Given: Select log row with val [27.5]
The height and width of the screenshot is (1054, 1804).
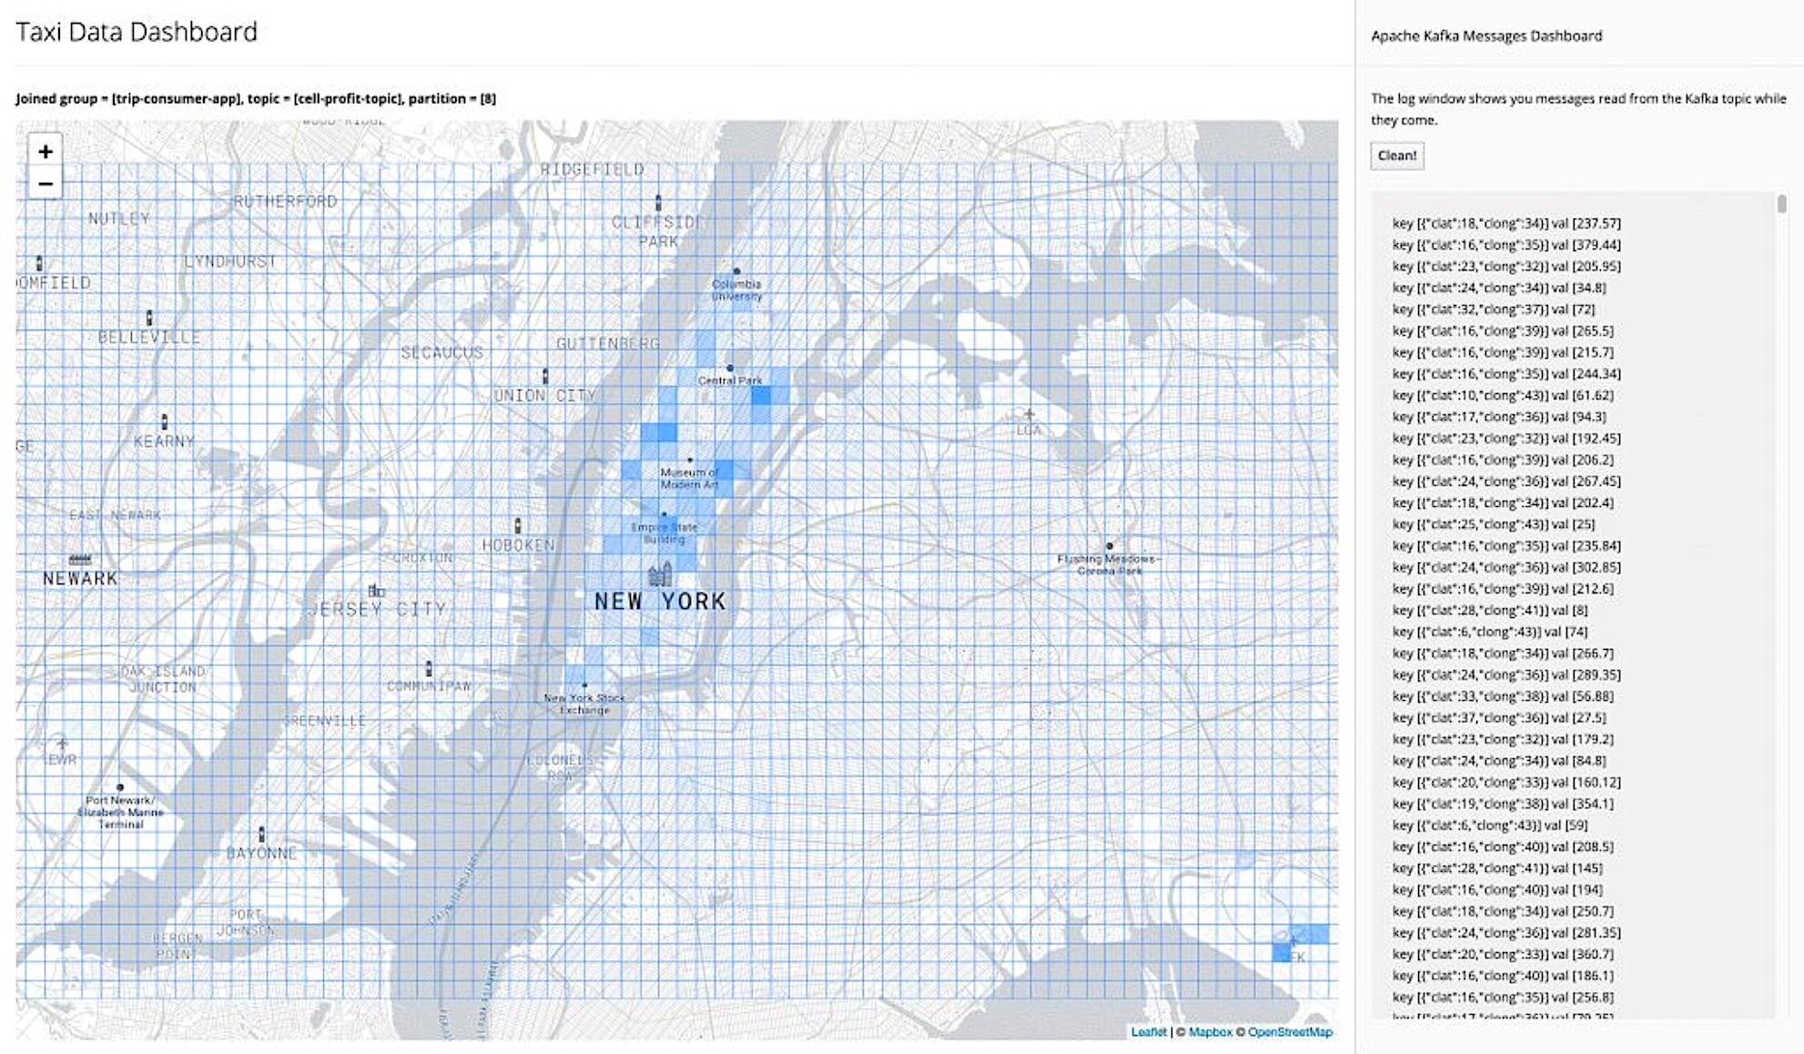Looking at the screenshot, I should 1498,718.
